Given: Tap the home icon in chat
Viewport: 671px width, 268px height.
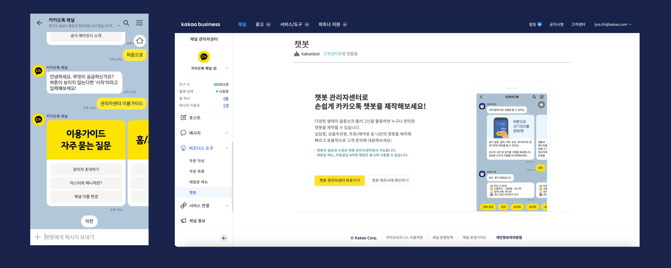Looking at the screenshot, I should (x=140, y=41).
